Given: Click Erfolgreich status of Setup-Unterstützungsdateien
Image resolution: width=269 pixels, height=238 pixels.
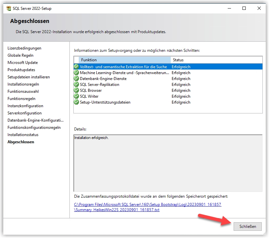Looking at the screenshot, I should (181, 102).
